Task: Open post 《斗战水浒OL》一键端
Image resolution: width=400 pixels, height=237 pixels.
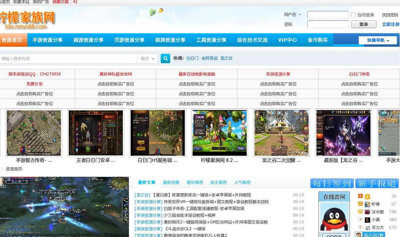Action: point(184,229)
